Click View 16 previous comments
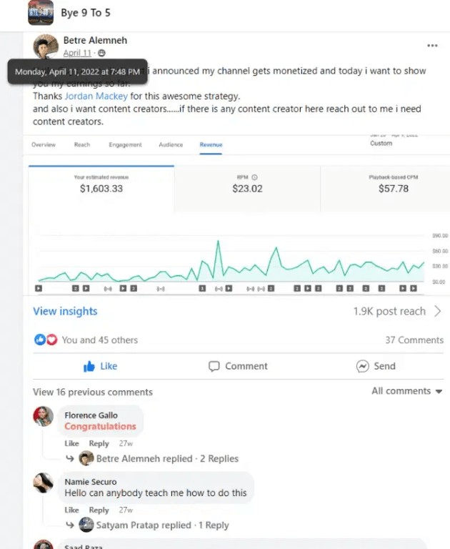 tap(93, 392)
